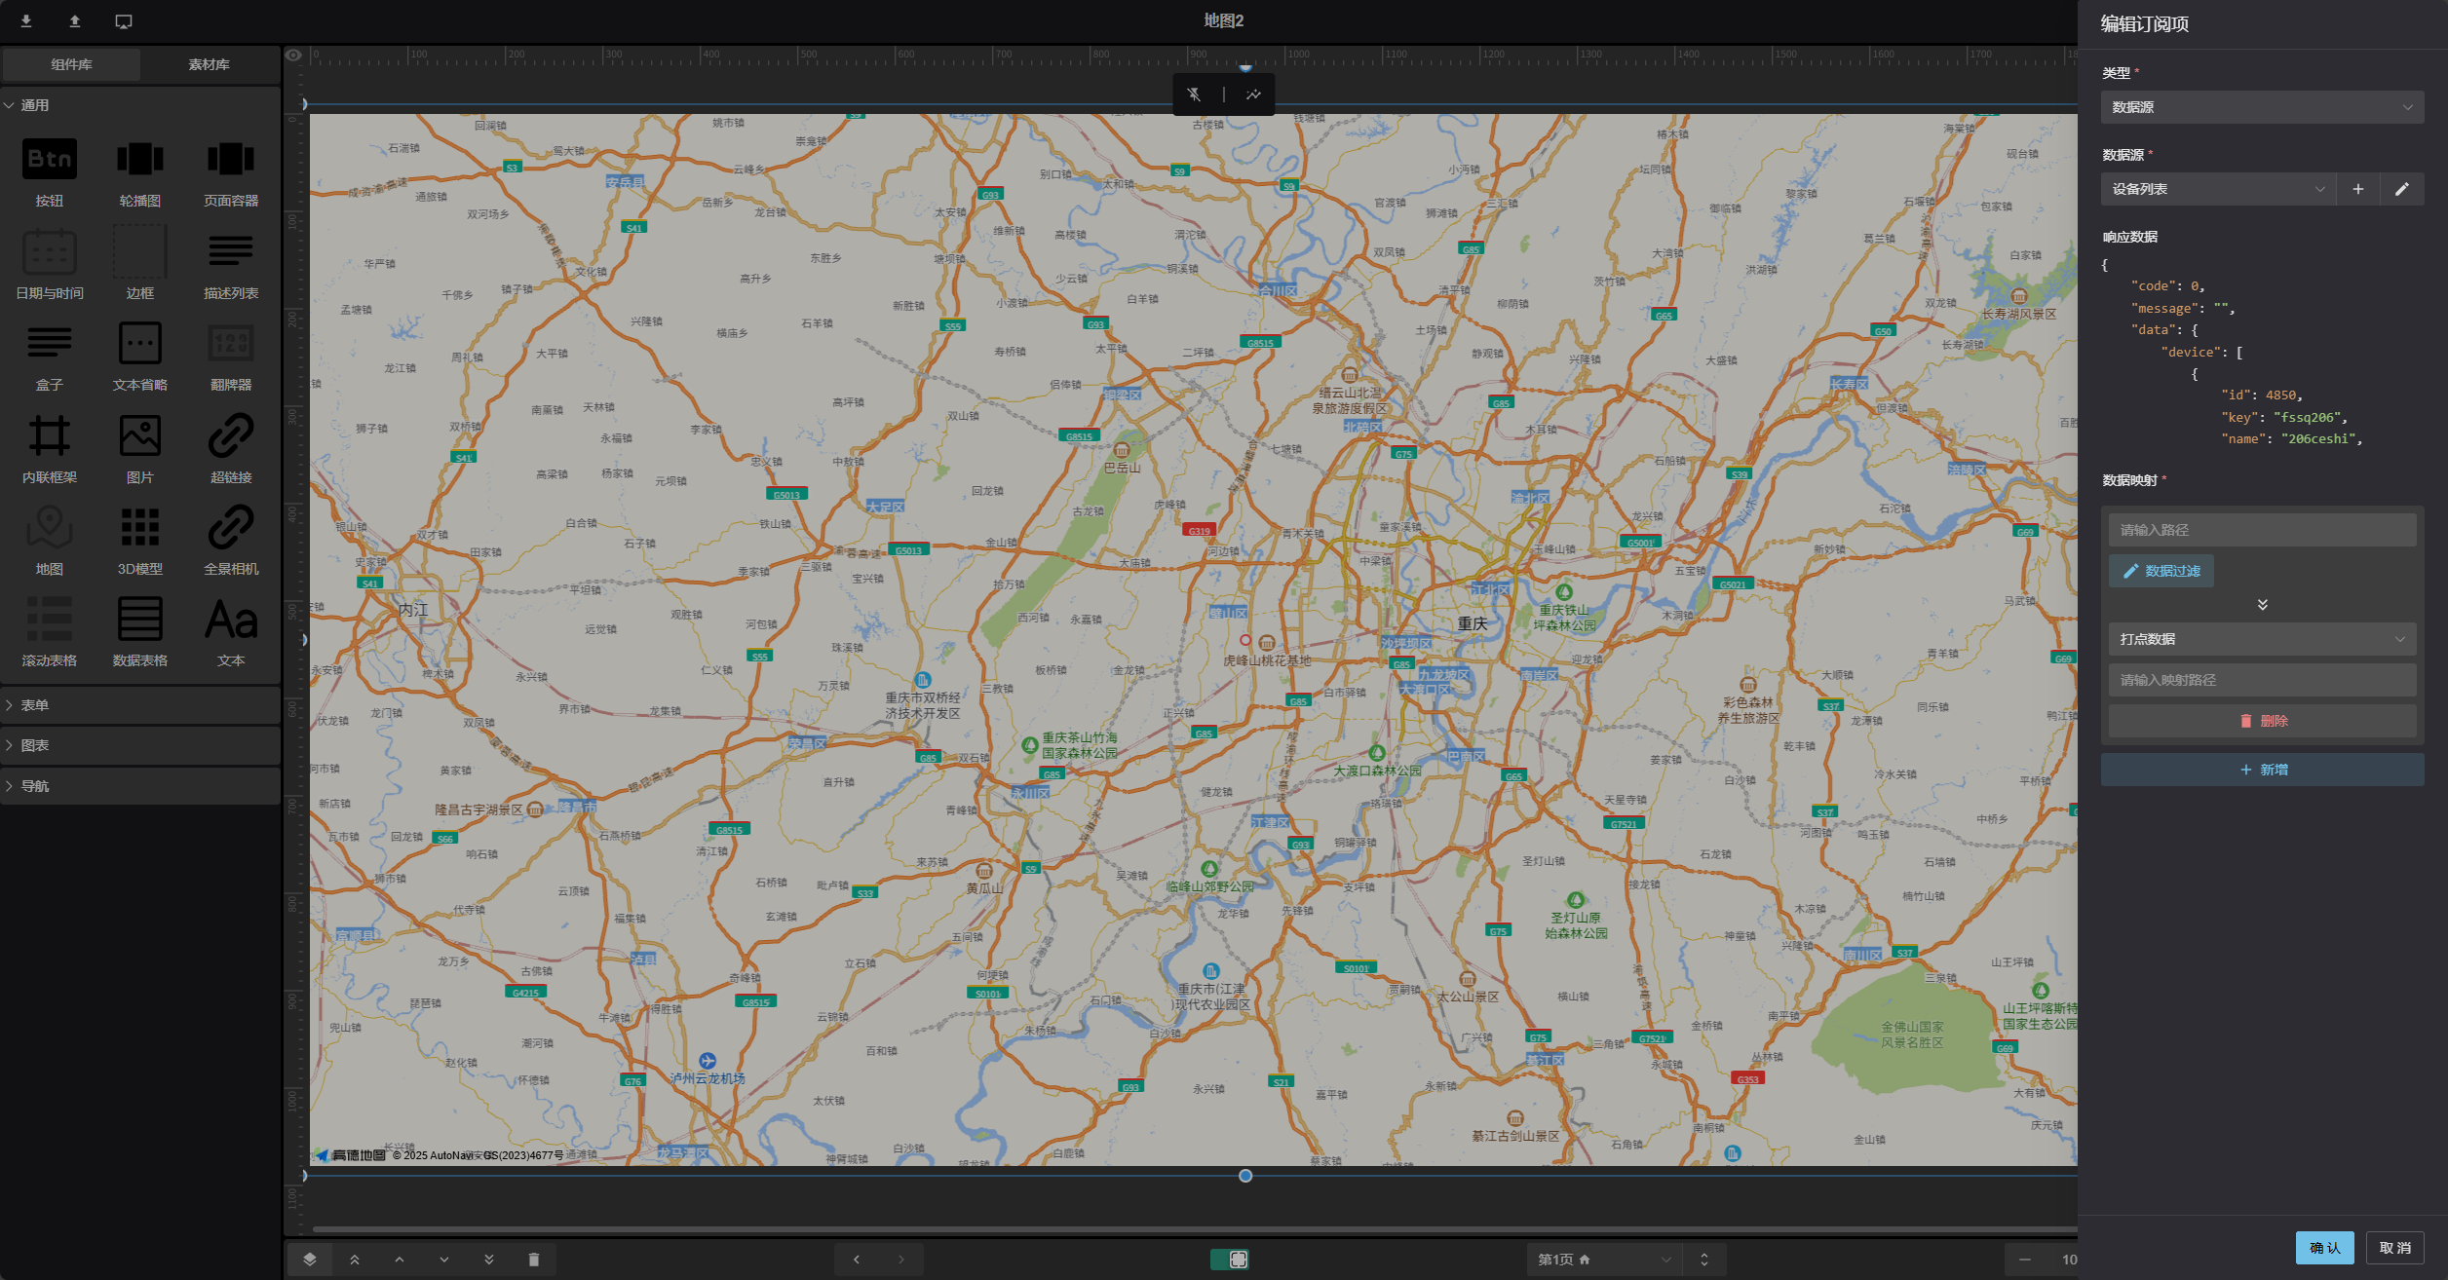Select the 超链接 hyperlink component
The height and width of the screenshot is (1280, 2448).
pyautogui.click(x=231, y=448)
